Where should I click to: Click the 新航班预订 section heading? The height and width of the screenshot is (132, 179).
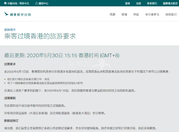tap(11, 121)
